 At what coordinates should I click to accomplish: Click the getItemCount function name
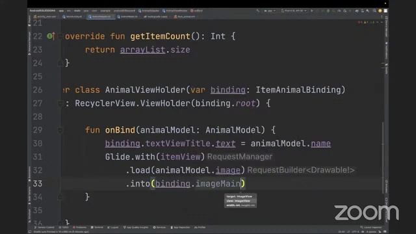(160, 36)
